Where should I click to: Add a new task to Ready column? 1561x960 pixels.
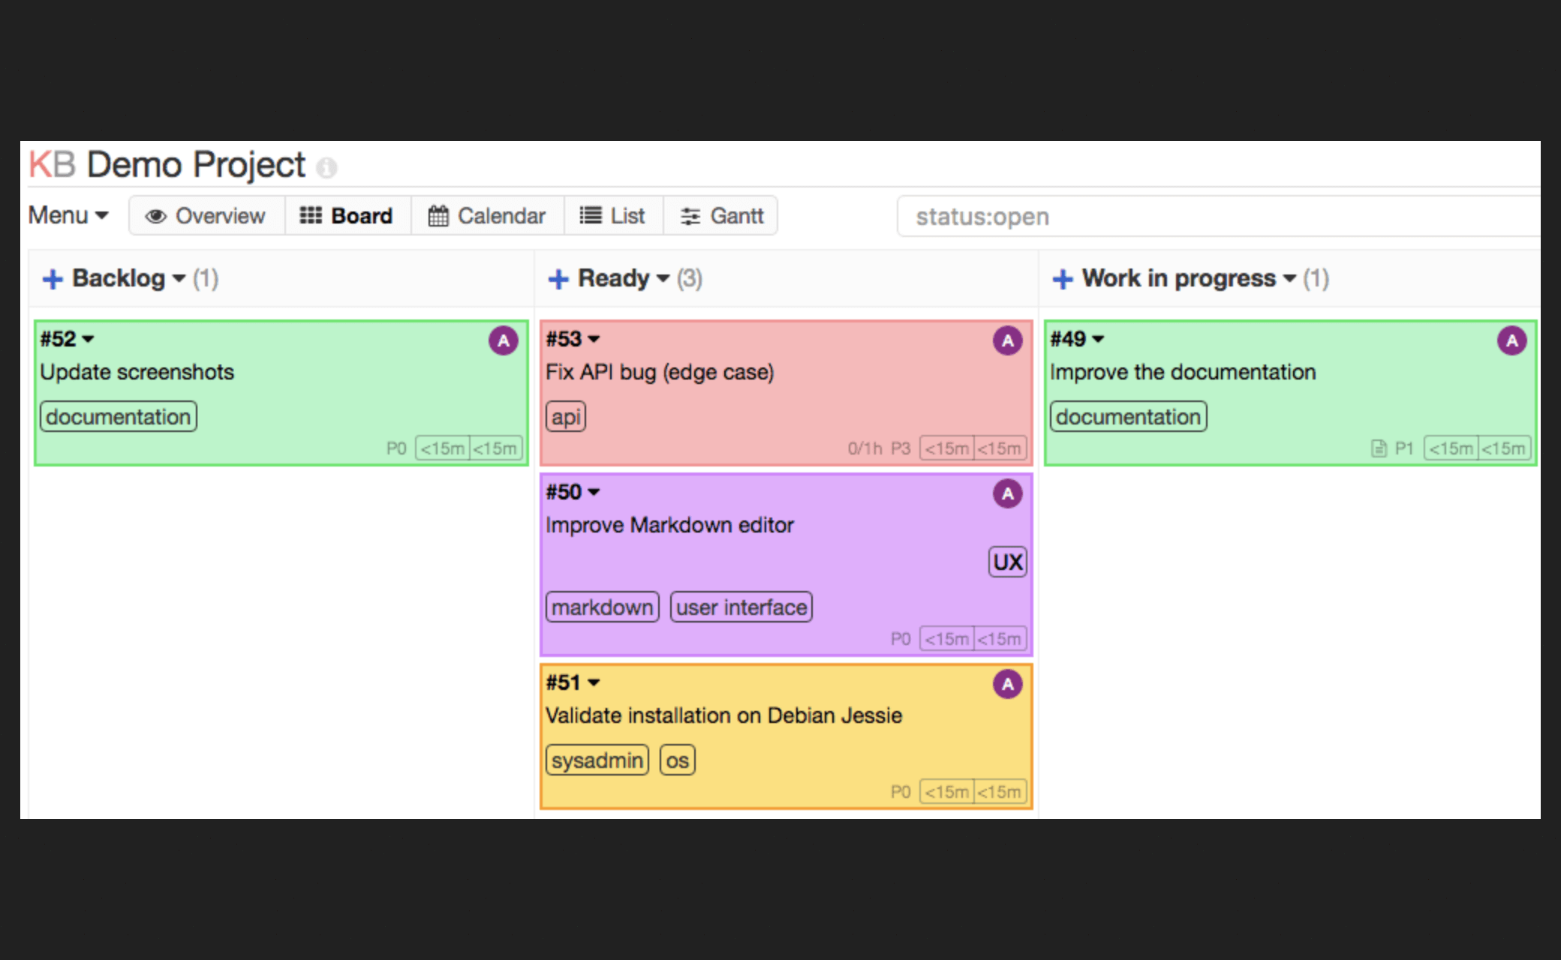[x=558, y=279]
